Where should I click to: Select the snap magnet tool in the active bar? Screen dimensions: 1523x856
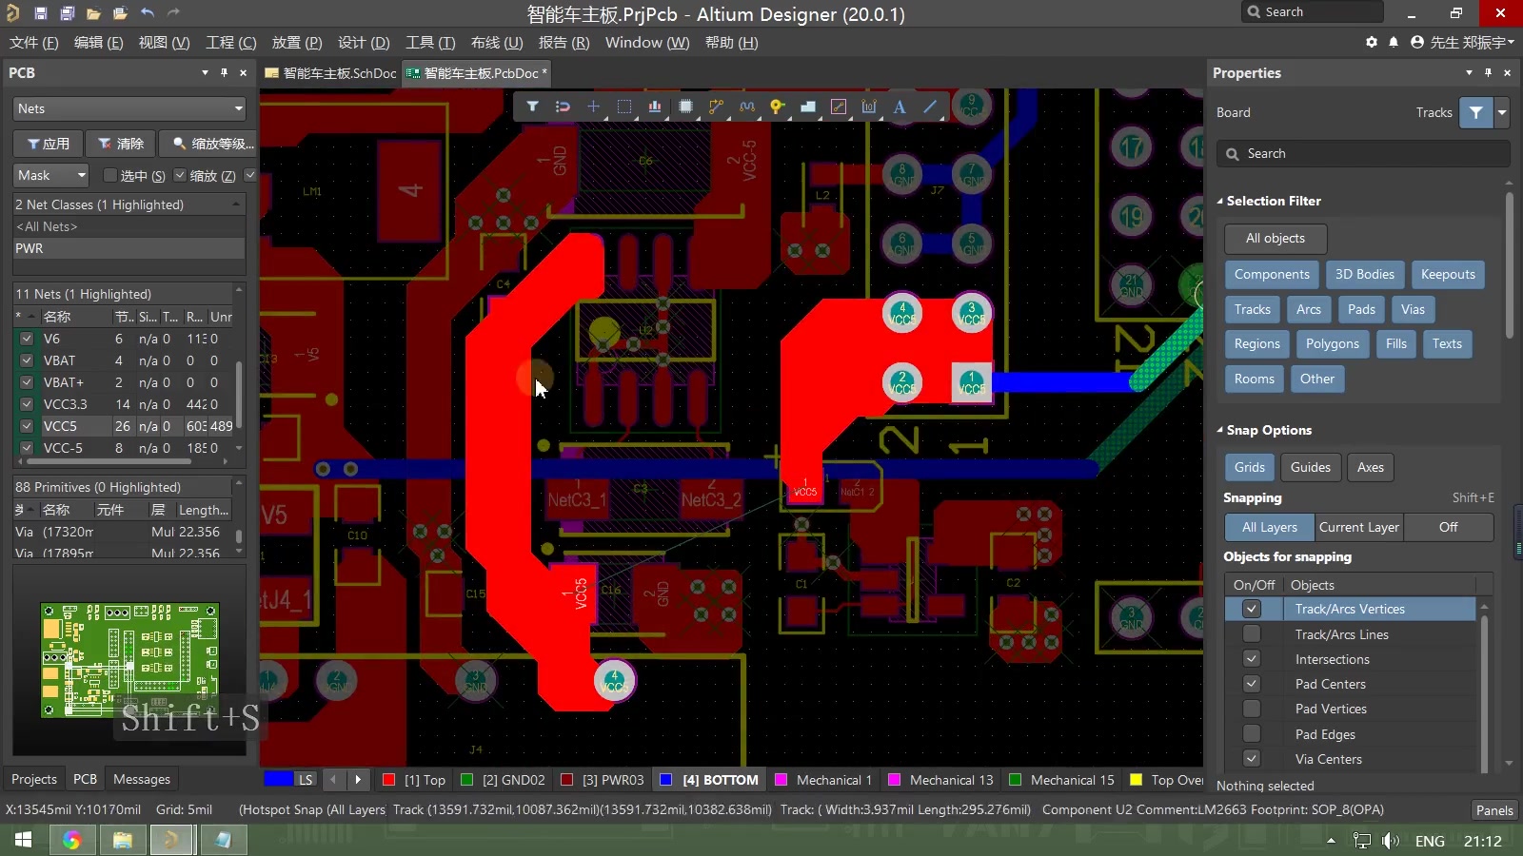[x=563, y=107]
